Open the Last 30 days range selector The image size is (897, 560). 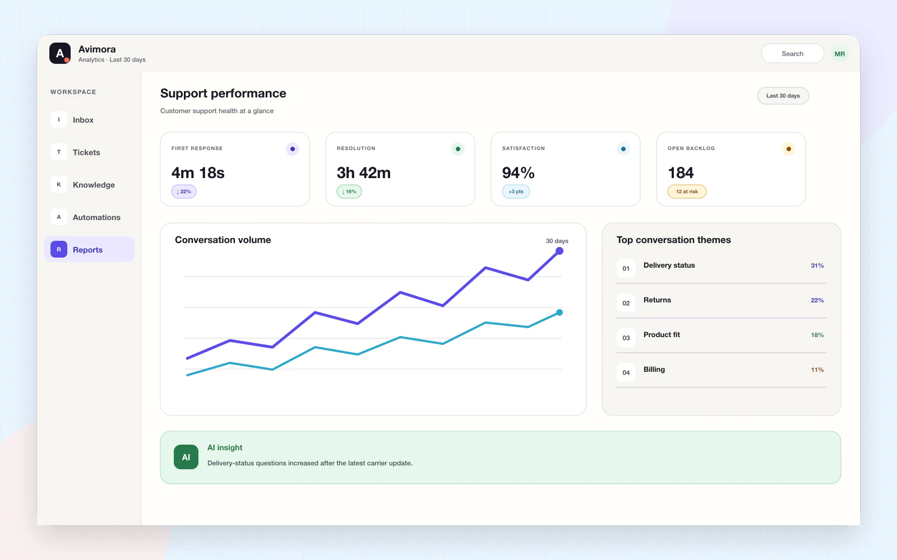(783, 96)
